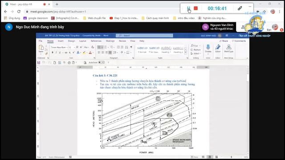Reload the Meet page

click(19, 12)
